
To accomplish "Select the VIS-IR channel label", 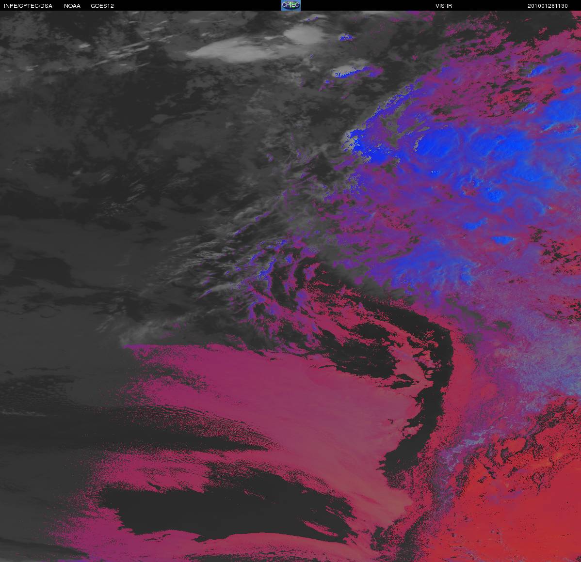I will click(x=444, y=6).
